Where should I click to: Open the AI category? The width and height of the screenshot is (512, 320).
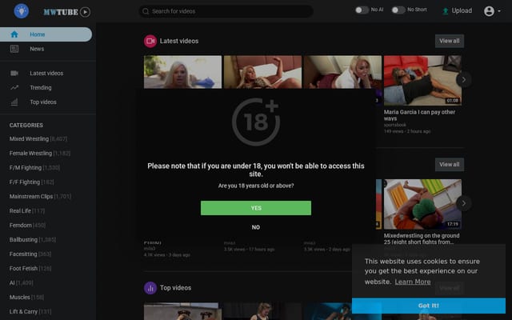click(x=22, y=282)
